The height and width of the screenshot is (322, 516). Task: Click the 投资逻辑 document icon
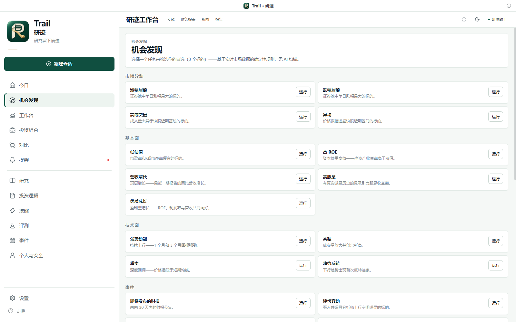click(13, 195)
